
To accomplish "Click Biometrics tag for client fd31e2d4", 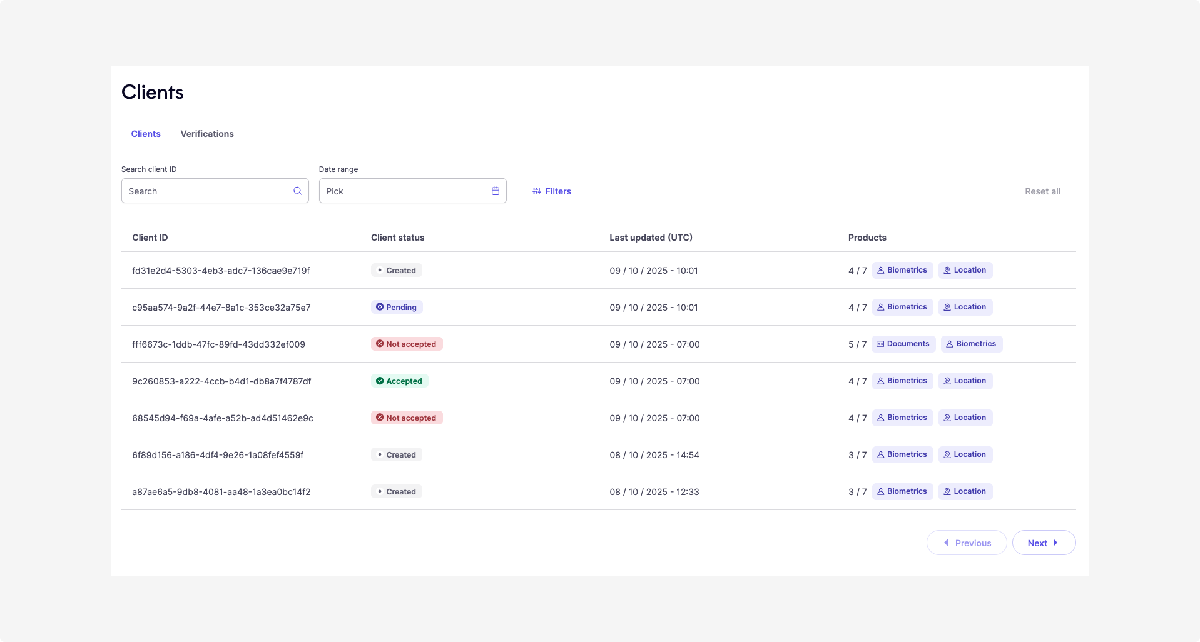I will click(902, 270).
